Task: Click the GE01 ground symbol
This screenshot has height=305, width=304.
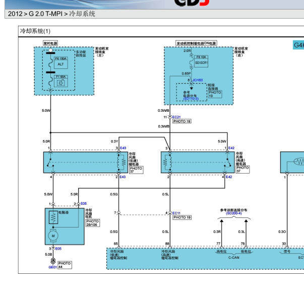Action: 53,261
